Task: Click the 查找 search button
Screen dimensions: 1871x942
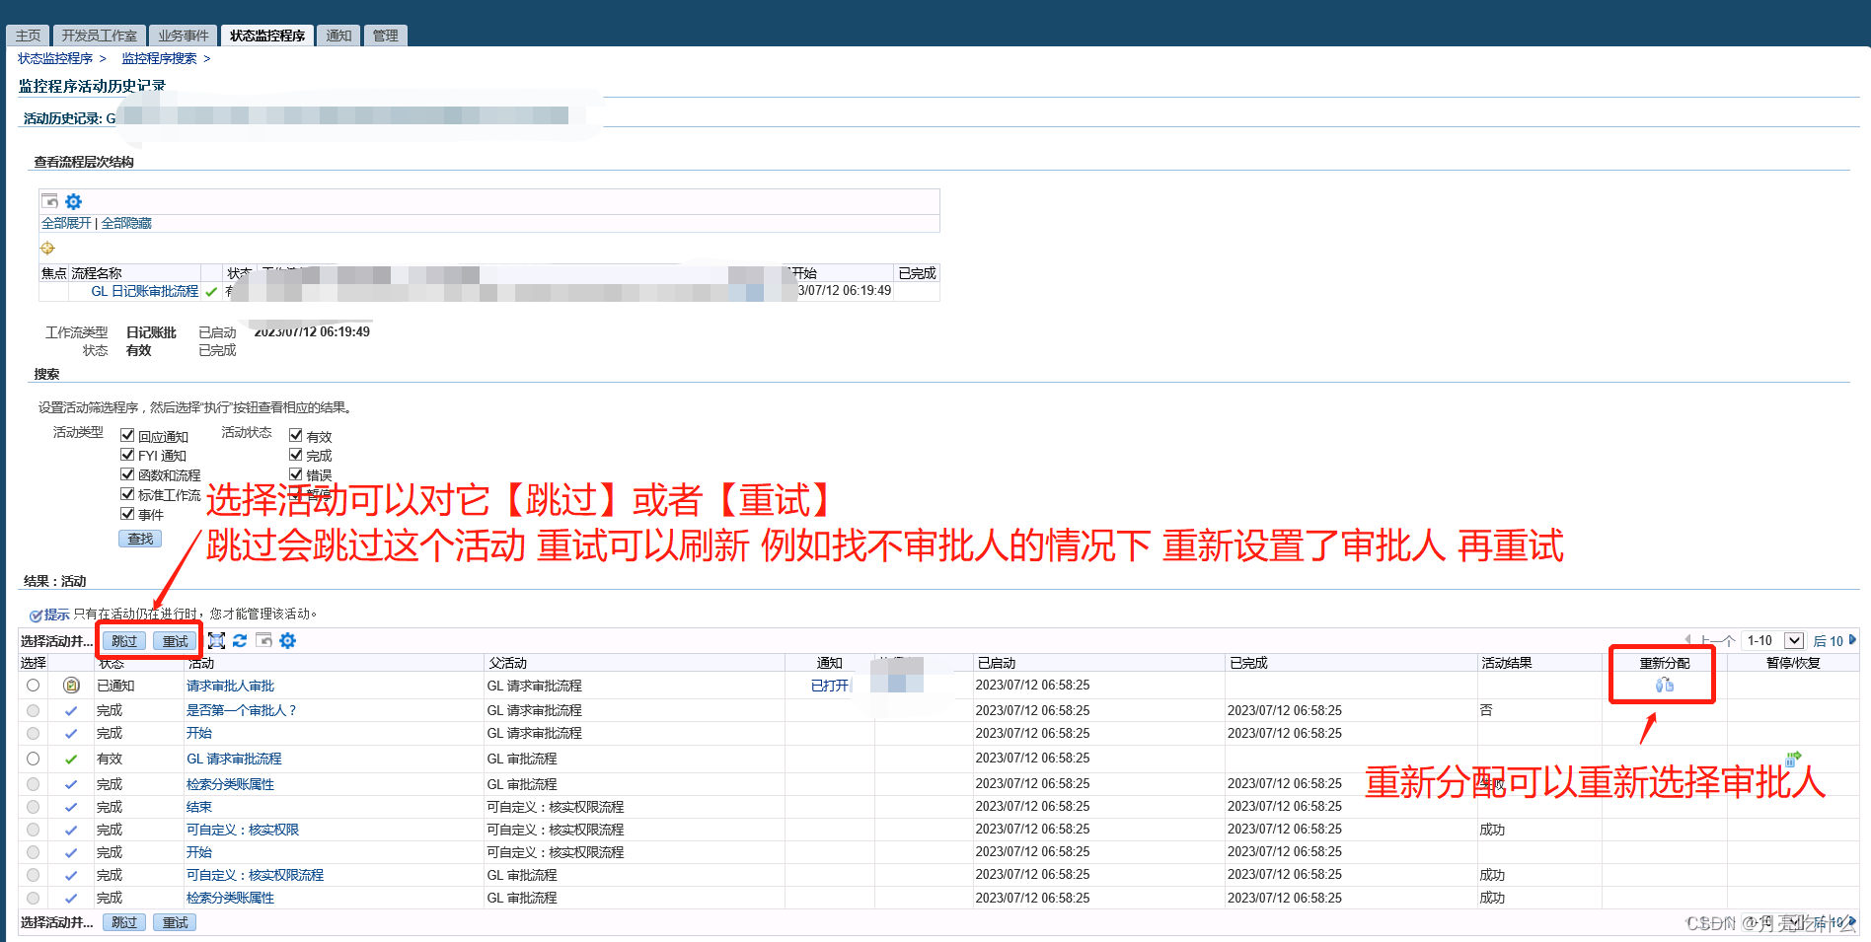Action: 140,539
